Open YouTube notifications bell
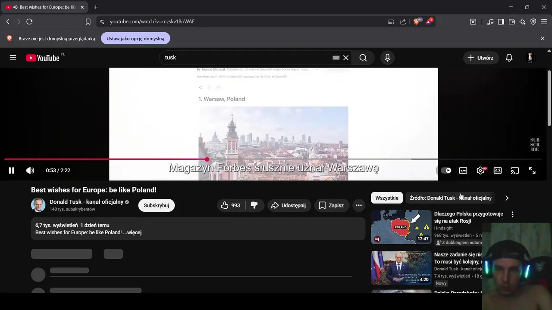The width and height of the screenshot is (552, 310). point(509,58)
